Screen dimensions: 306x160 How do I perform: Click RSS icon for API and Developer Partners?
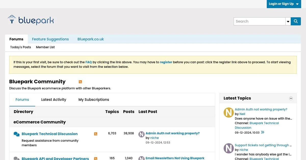point(96,158)
